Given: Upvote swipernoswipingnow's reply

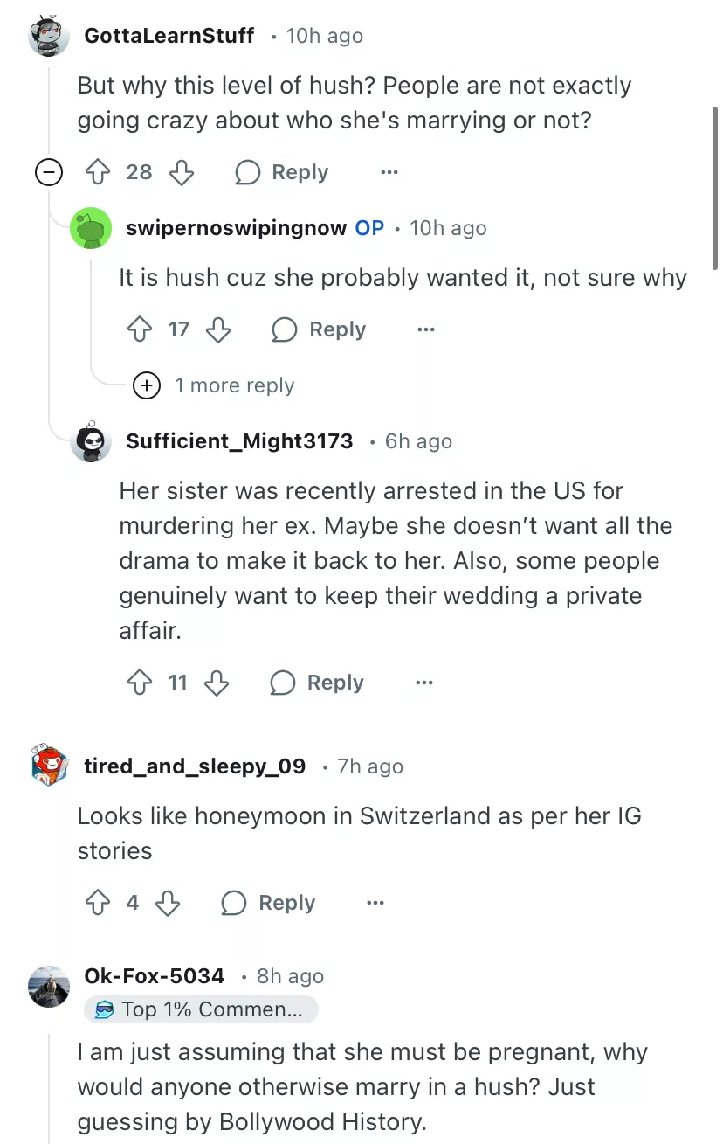Looking at the screenshot, I should 140,329.
